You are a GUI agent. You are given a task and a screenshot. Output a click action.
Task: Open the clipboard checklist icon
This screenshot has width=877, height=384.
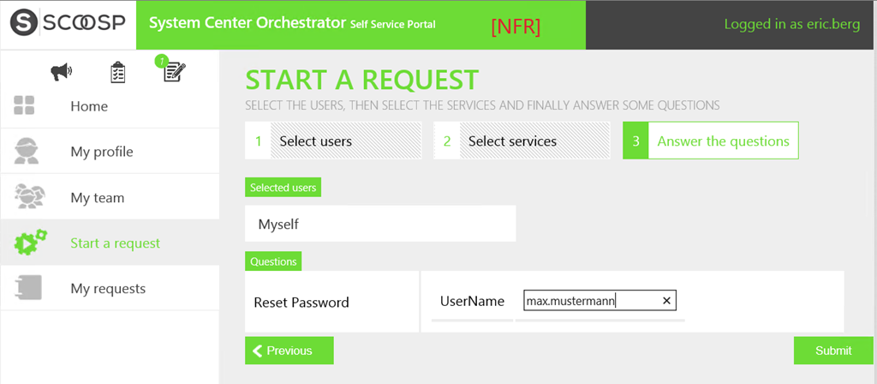click(x=118, y=74)
